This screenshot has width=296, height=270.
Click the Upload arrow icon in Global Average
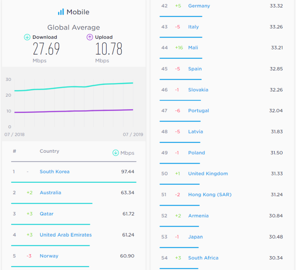pyautogui.click(x=90, y=37)
